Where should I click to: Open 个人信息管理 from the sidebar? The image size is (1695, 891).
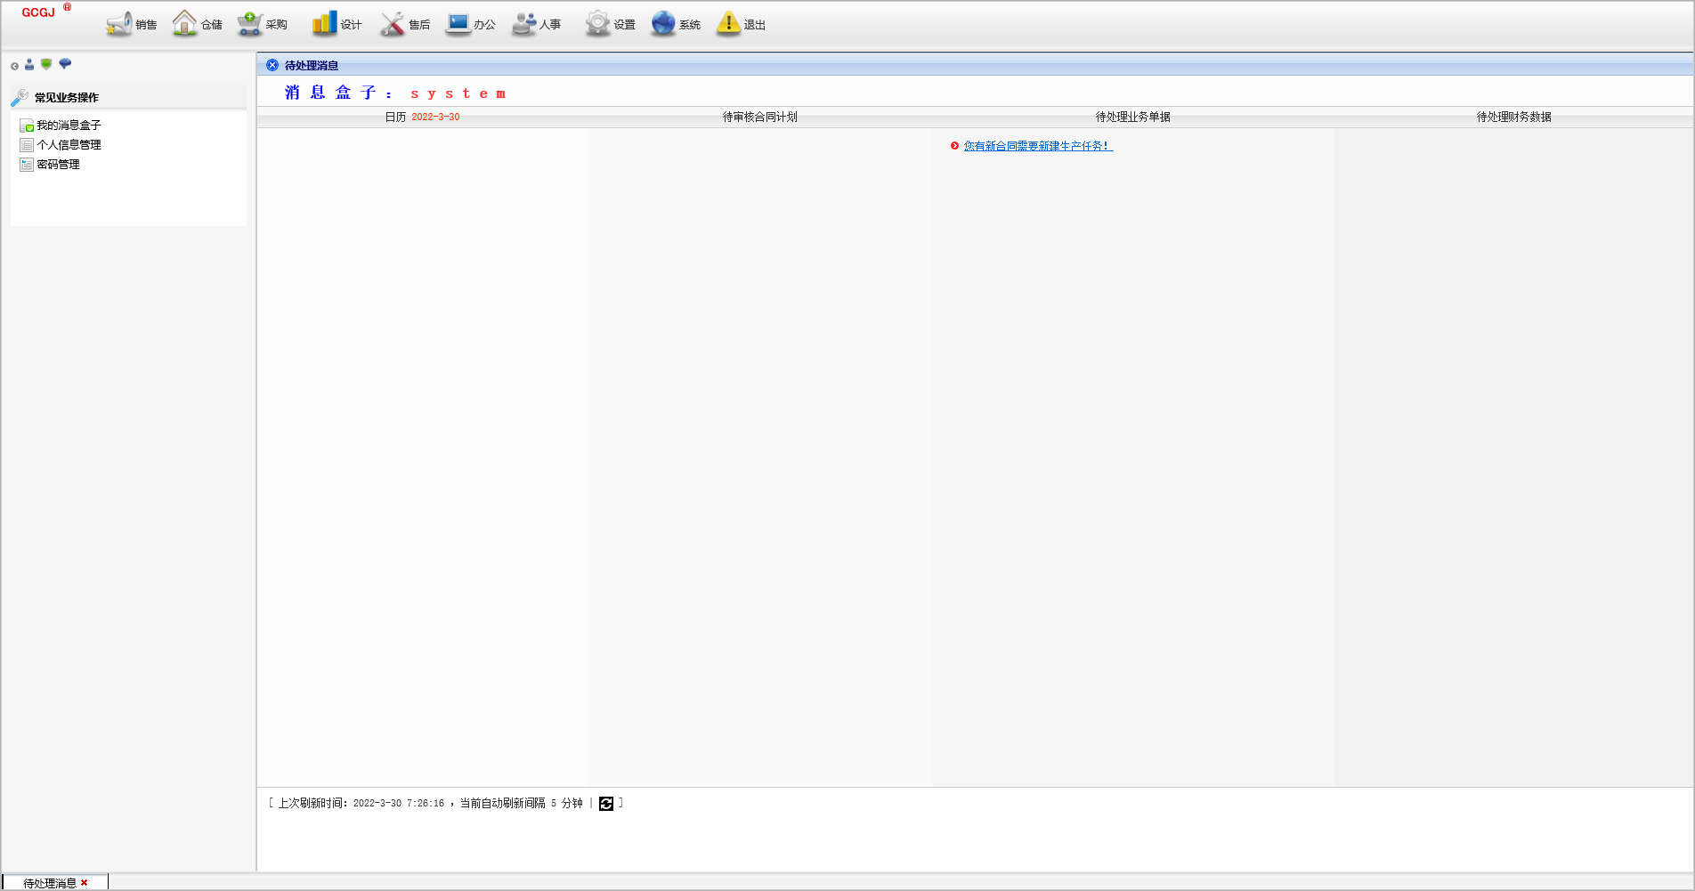click(69, 145)
